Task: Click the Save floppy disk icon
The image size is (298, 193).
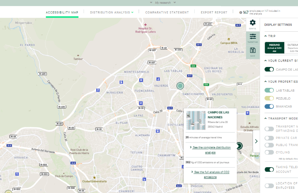Action: [x=253, y=50]
